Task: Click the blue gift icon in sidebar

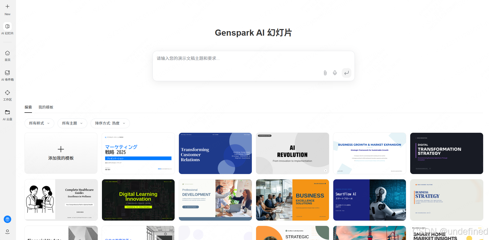Action: [x=7, y=219]
